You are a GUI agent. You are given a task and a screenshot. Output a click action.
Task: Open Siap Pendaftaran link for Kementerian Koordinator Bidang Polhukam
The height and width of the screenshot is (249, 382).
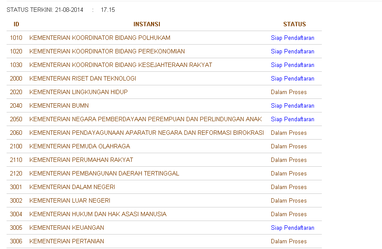[292, 38]
